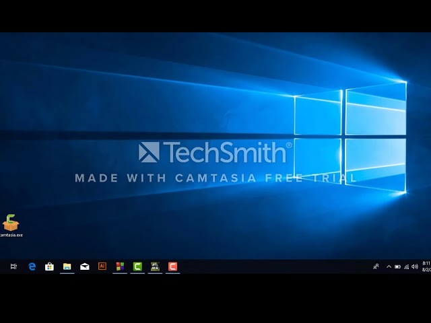
Task: Open the volume speaker icon
Action: [415, 266]
